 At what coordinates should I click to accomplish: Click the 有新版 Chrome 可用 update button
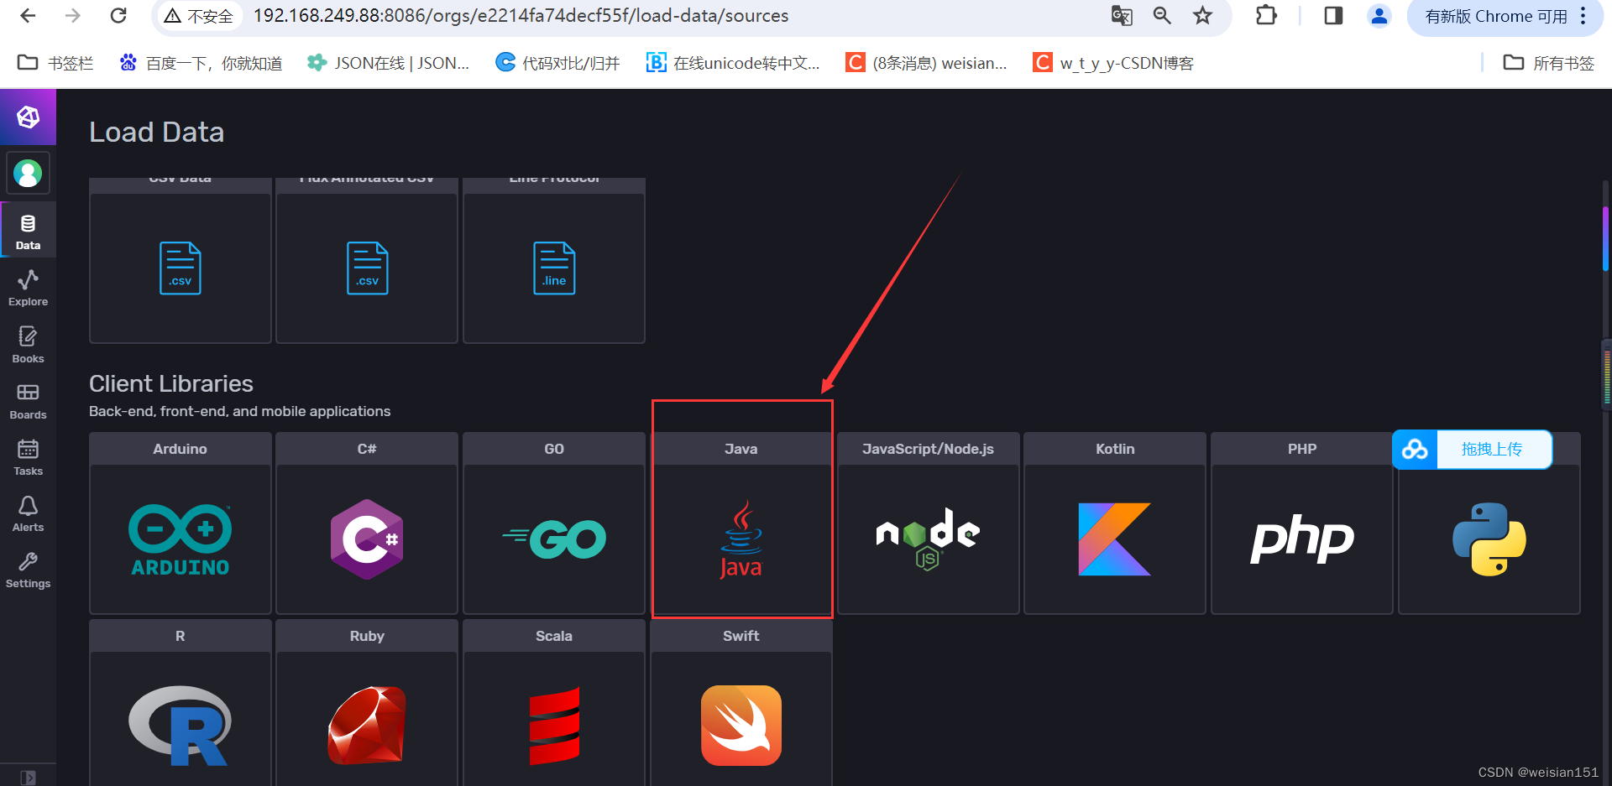pos(1505,16)
